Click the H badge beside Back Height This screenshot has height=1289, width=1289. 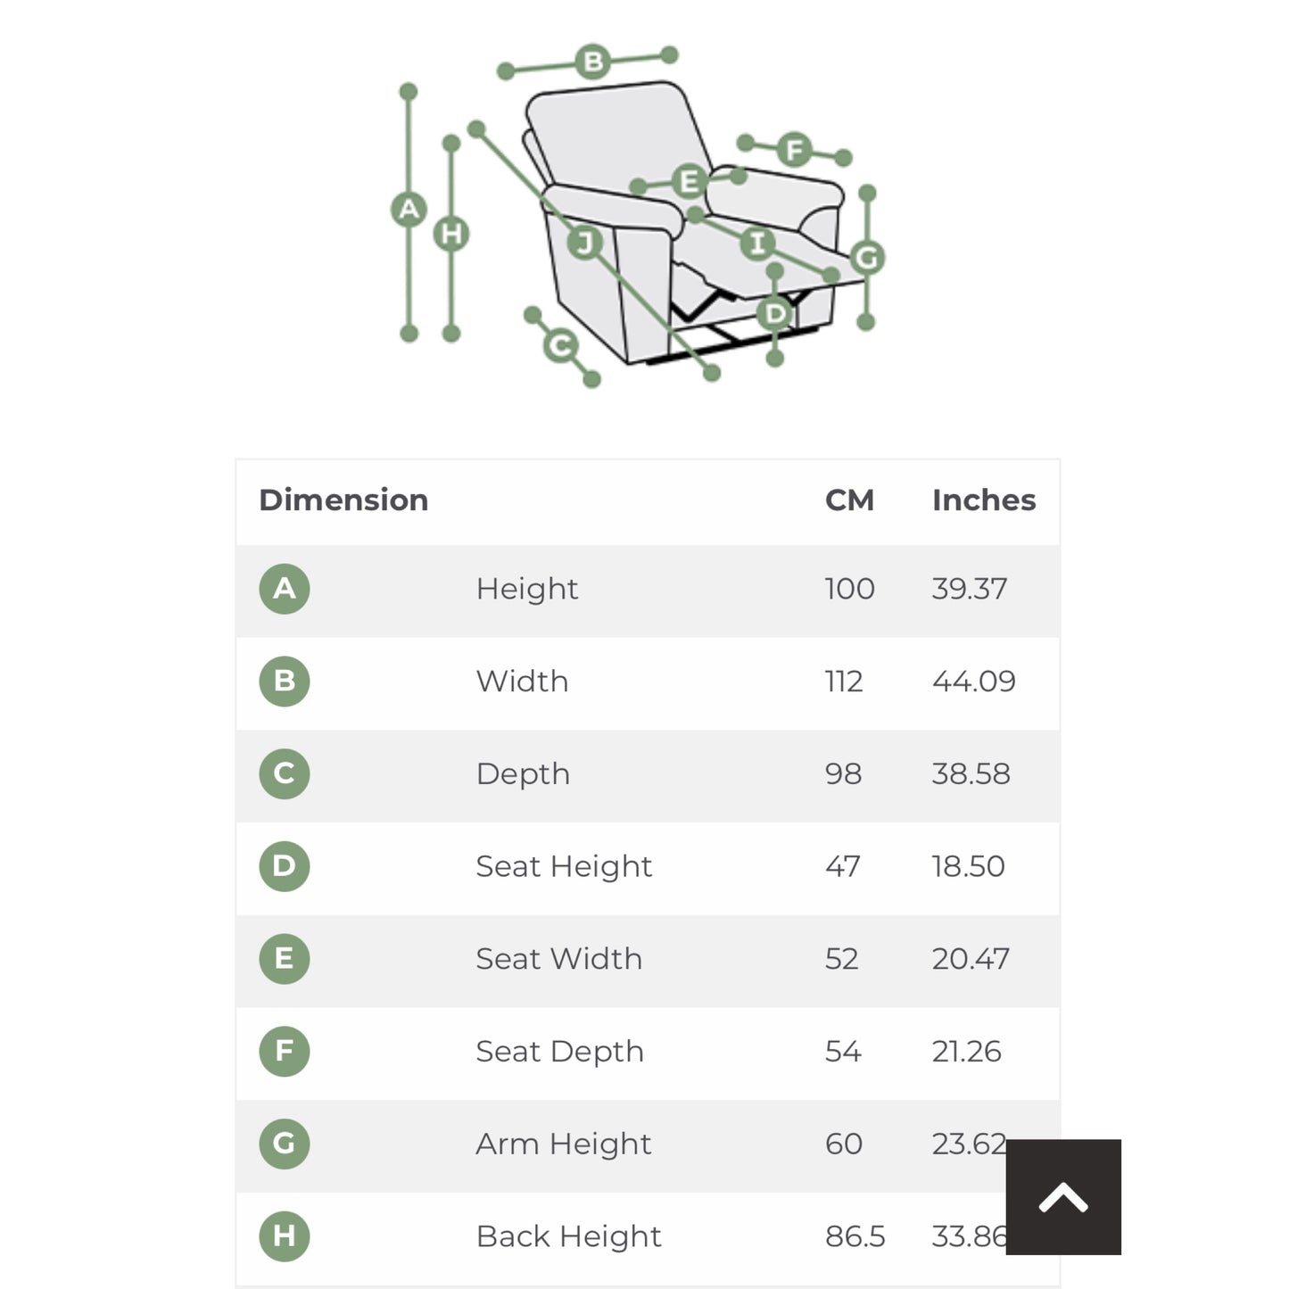tap(284, 1236)
